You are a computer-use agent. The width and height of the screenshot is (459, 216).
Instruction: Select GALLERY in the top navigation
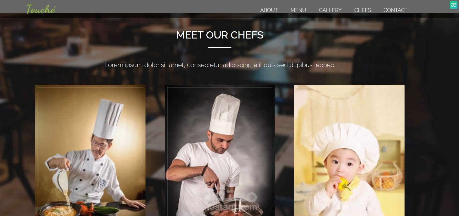(x=330, y=10)
